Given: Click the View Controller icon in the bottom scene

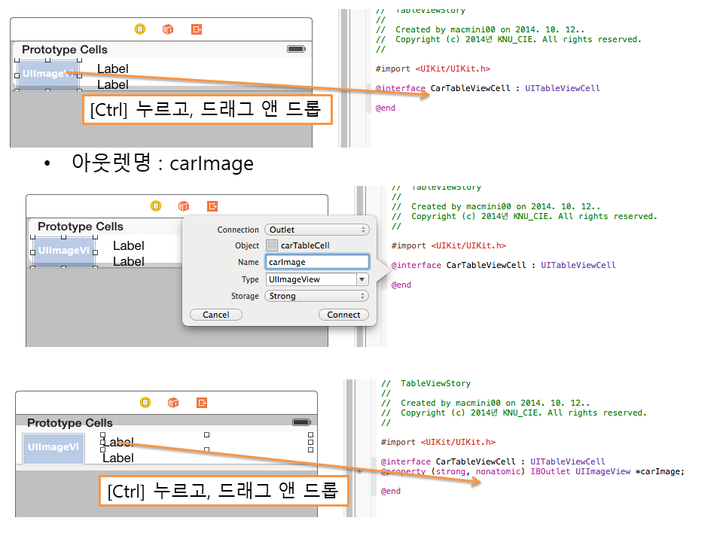Looking at the screenshot, I should 145,403.
